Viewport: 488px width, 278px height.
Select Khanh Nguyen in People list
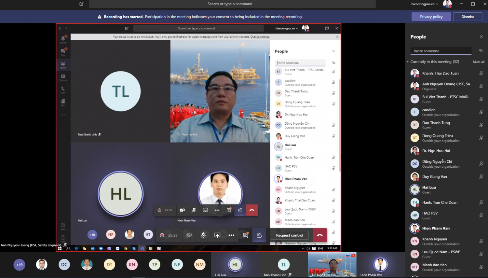point(446,241)
